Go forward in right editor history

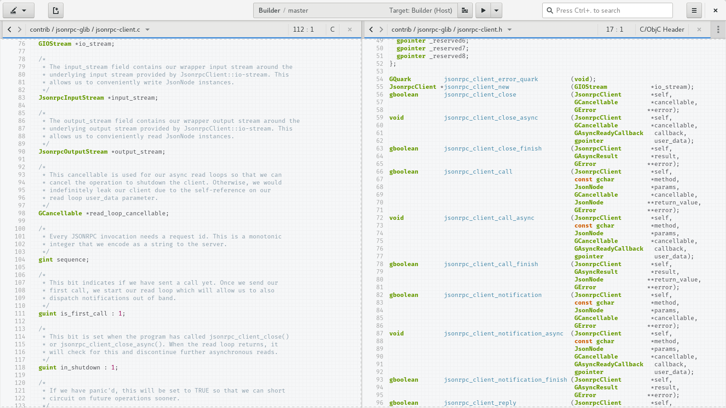(381, 29)
